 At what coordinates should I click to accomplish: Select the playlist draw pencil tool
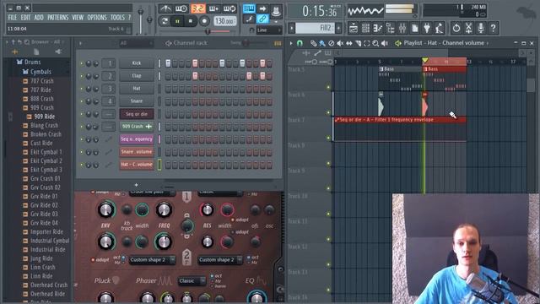(313, 43)
